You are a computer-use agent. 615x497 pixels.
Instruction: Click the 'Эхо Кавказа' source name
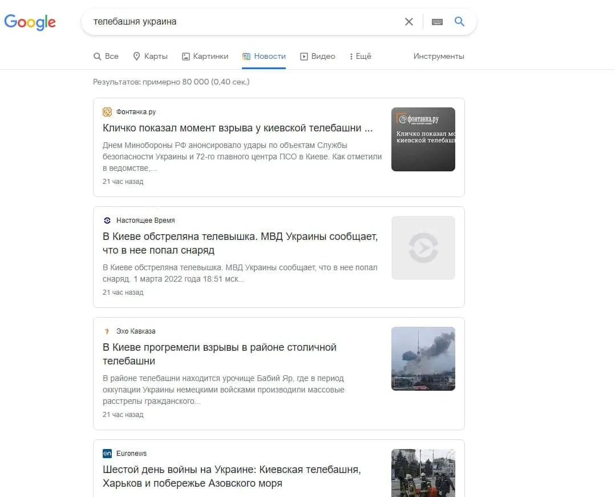tap(136, 331)
